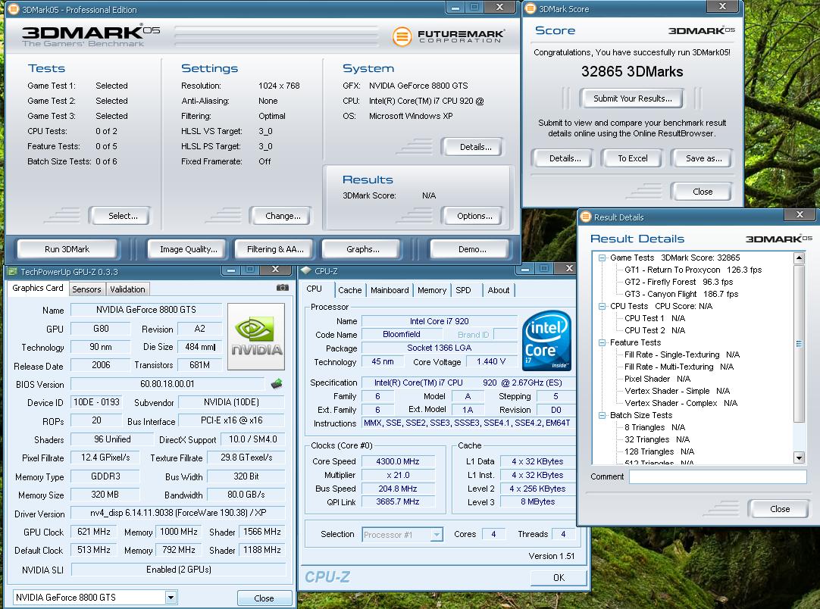Click Options button under Results

(x=474, y=216)
